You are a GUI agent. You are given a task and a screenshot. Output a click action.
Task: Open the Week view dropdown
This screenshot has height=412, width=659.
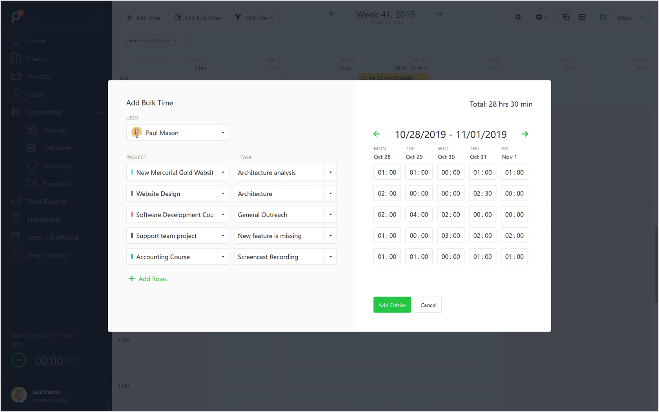630,17
